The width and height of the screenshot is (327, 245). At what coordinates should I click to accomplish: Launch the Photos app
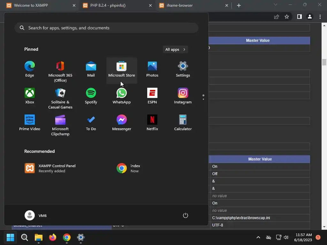(152, 70)
